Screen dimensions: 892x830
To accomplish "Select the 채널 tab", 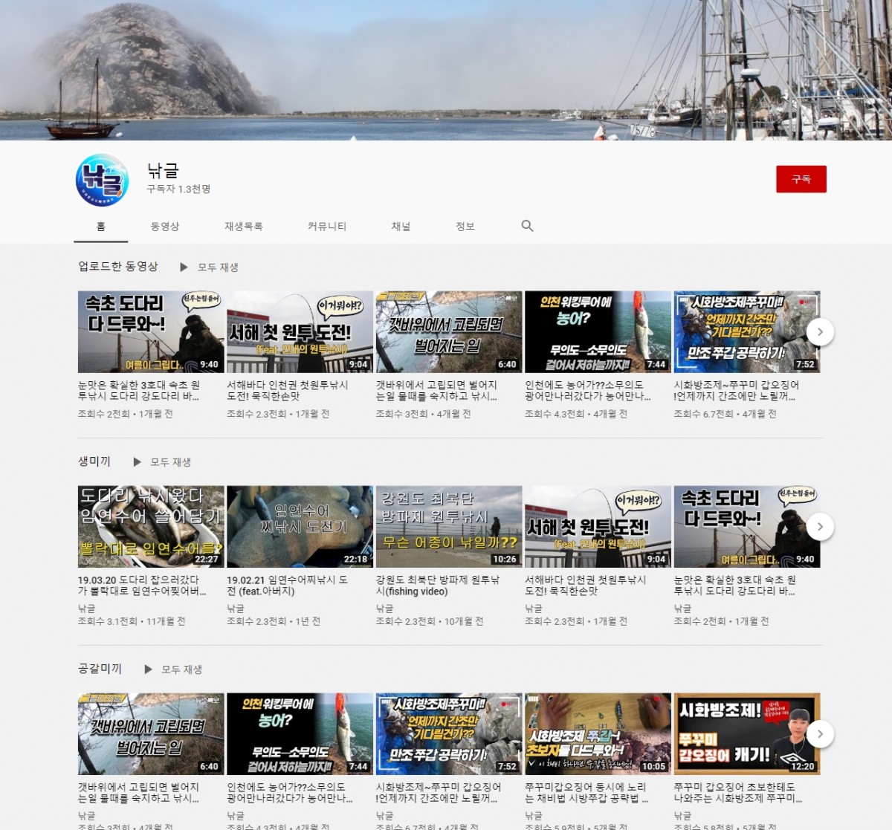I will tap(401, 227).
